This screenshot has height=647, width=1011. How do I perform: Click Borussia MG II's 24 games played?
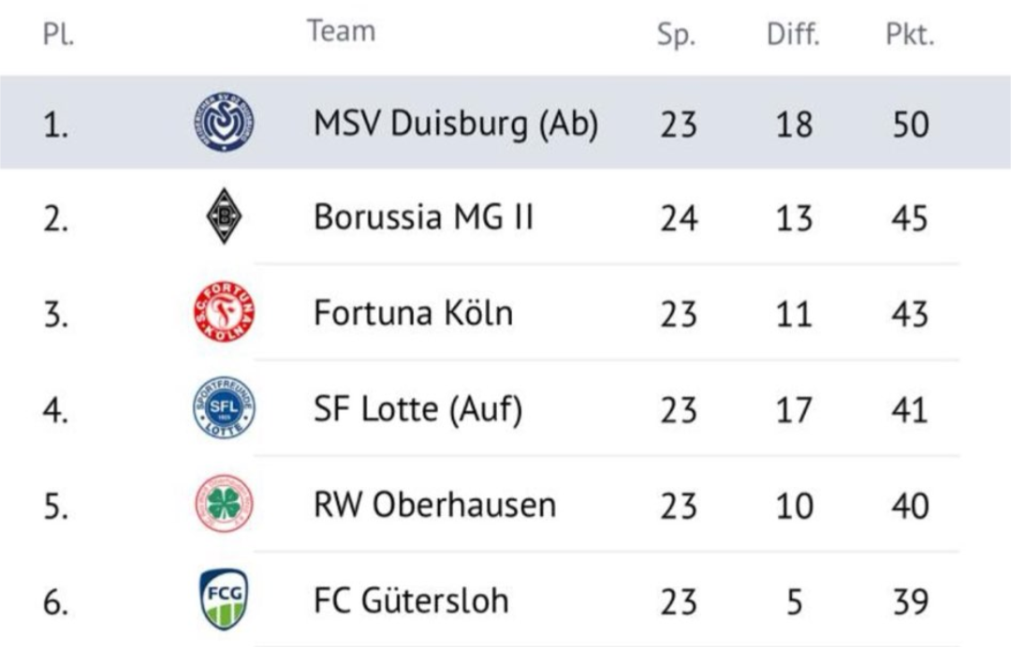tap(679, 218)
